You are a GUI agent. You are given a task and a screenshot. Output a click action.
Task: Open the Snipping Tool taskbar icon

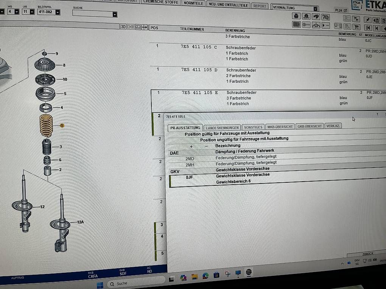(x=227, y=274)
